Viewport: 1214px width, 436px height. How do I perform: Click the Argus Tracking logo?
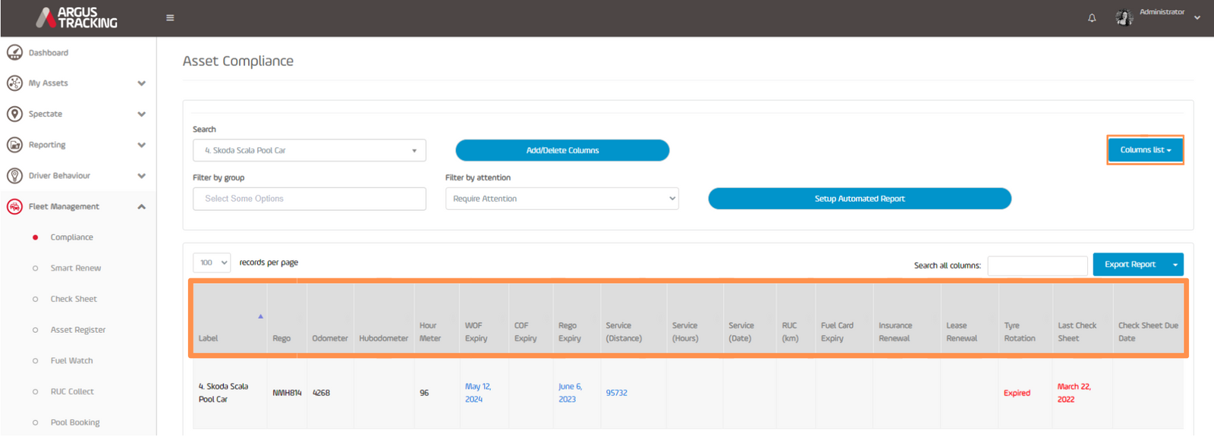(77, 18)
